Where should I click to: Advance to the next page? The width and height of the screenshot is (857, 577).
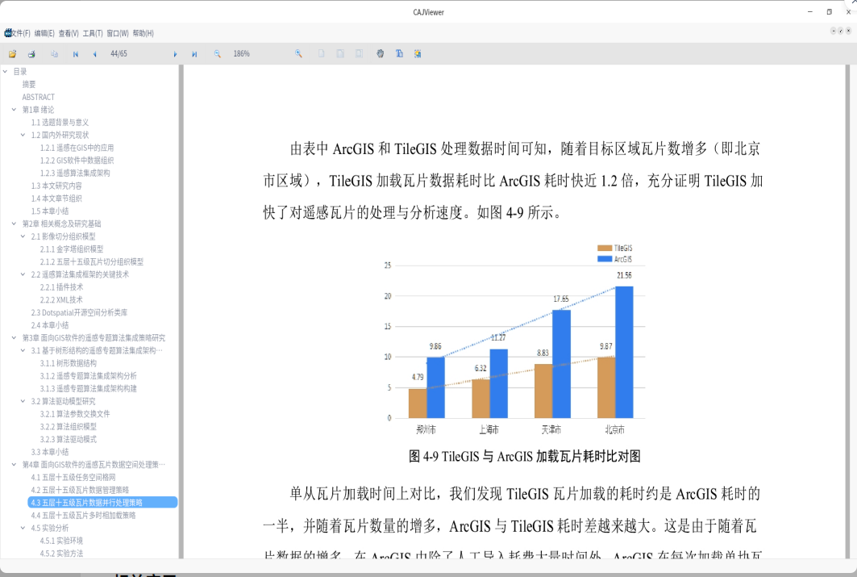tap(175, 54)
